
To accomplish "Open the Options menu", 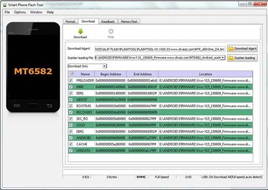I will (20, 12).
